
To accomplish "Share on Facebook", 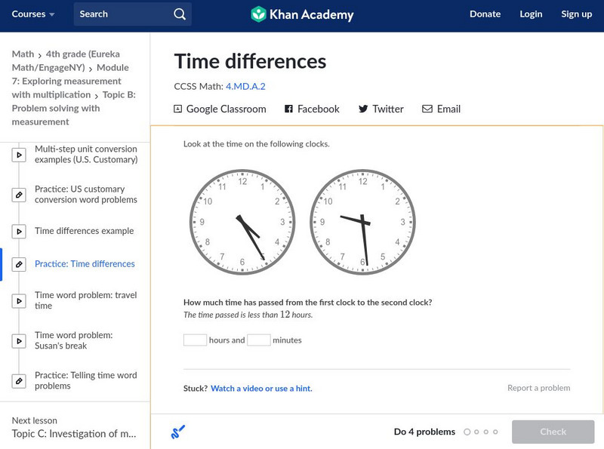I will pyautogui.click(x=312, y=109).
